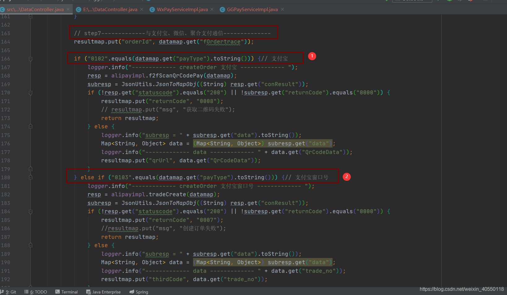Close the E:\ DataController.java tab
Image resolution: width=507 pixels, height=295 pixels.
[142, 10]
